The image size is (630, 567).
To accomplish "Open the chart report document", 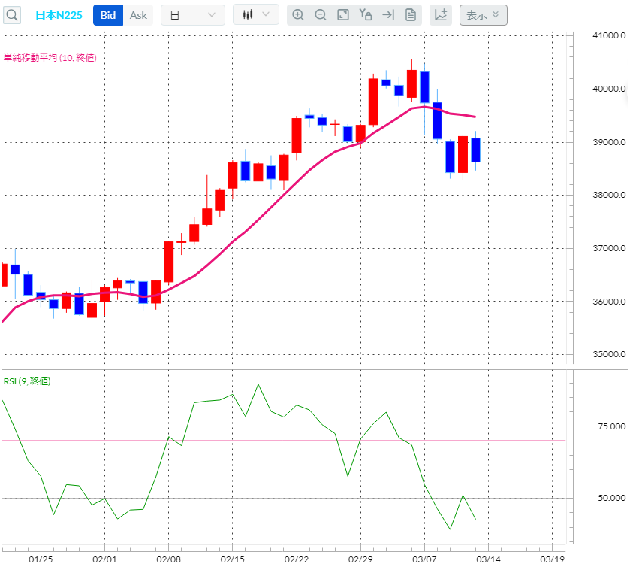I will (x=410, y=14).
